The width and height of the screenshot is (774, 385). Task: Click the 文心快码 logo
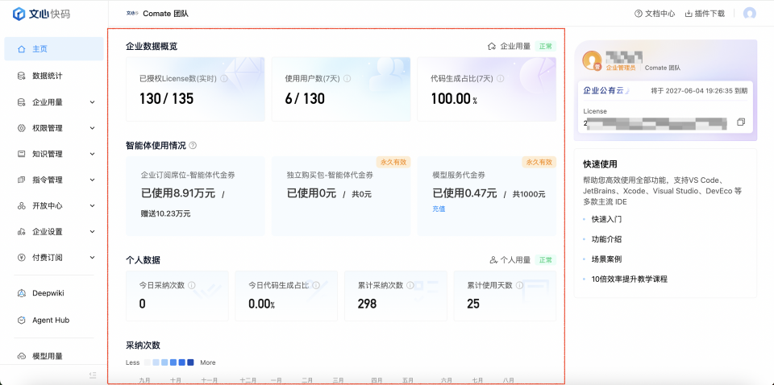[x=41, y=14]
